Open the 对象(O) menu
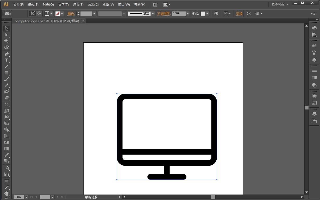320x200 pixels. tap(48, 5)
